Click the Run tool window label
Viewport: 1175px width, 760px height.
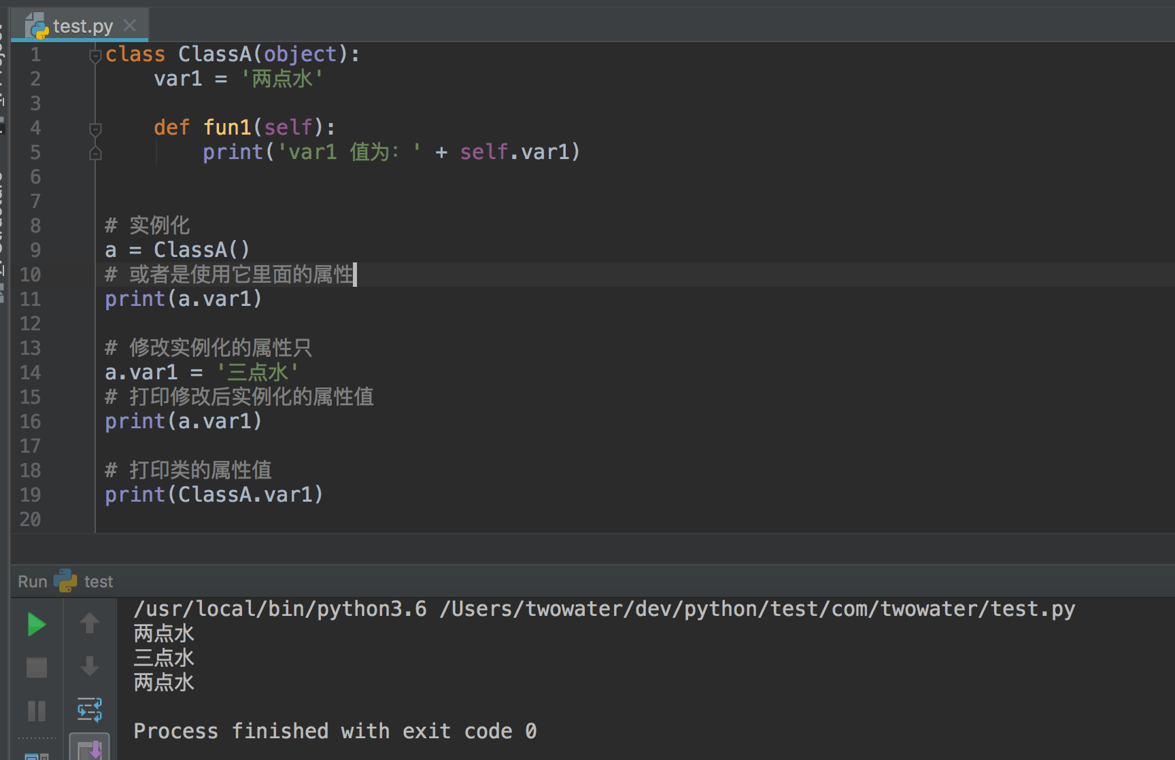33,581
